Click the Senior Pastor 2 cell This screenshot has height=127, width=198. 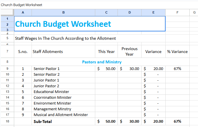coord(63,75)
